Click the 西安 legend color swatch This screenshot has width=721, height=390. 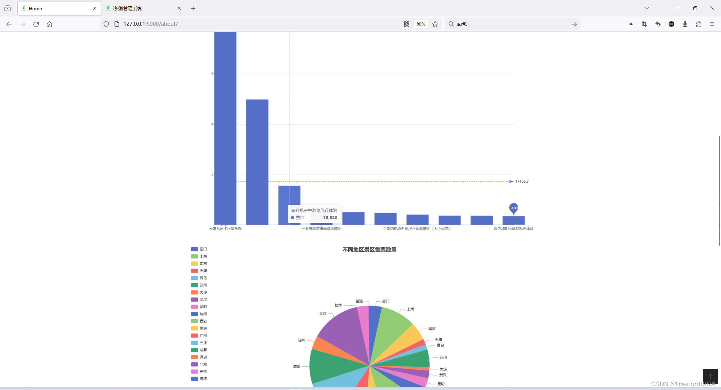click(194, 321)
